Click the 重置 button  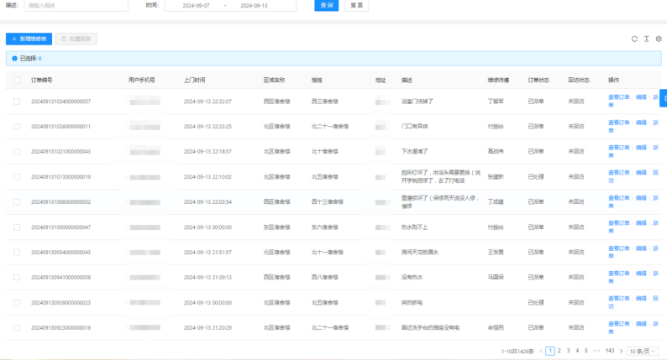point(356,6)
